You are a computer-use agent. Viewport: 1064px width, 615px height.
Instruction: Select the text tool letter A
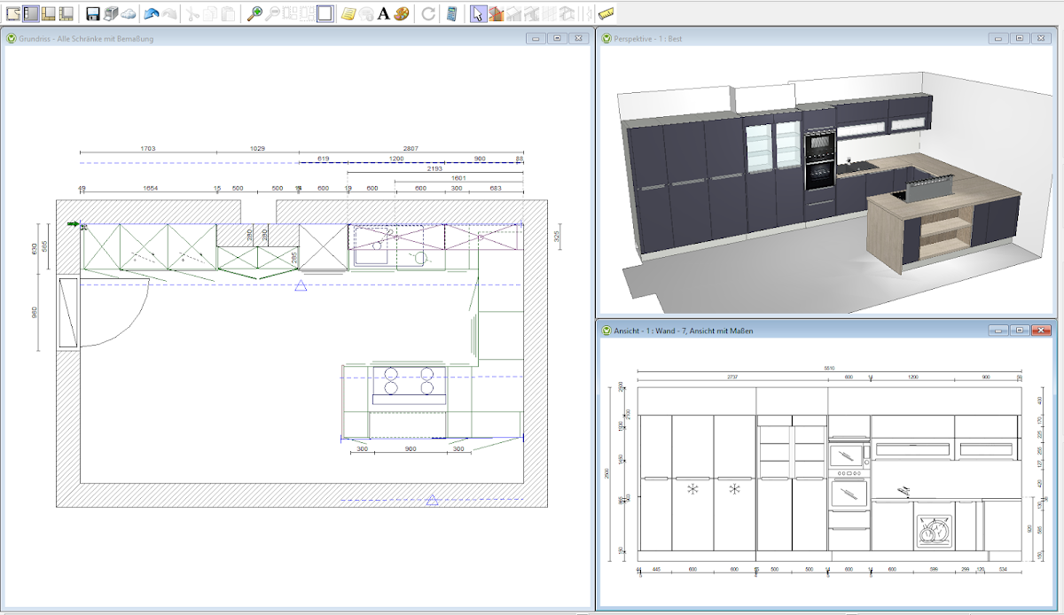(x=383, y=13)
